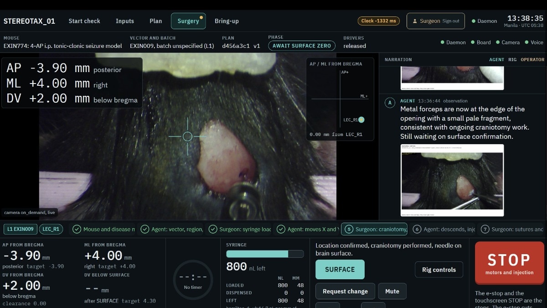Click the syringe volume progress bar

tap(265, 254)
